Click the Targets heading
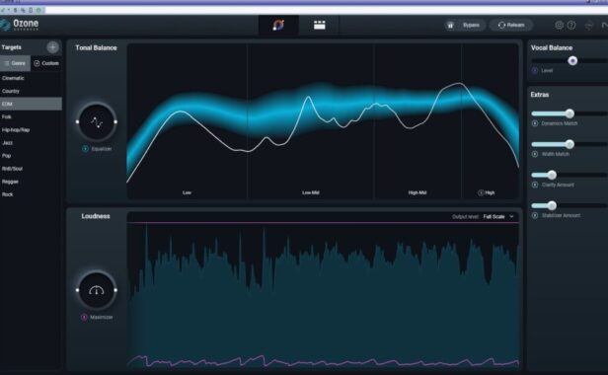Viewport: 608px width, 375px height. [11, 47]
